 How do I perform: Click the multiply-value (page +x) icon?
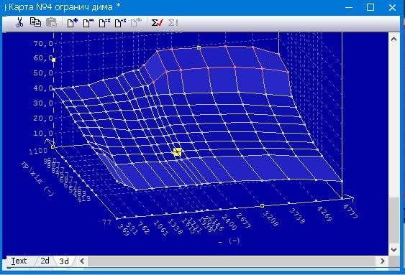click(x=120, y=23)
